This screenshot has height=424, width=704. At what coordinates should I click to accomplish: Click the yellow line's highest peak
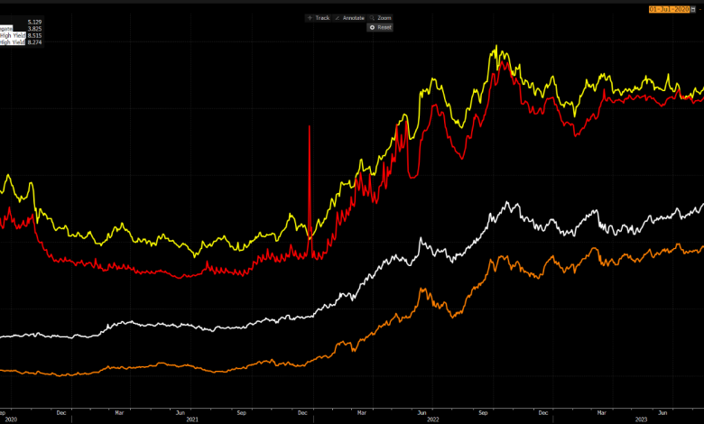pyautogui.click(x=496, y=46)
